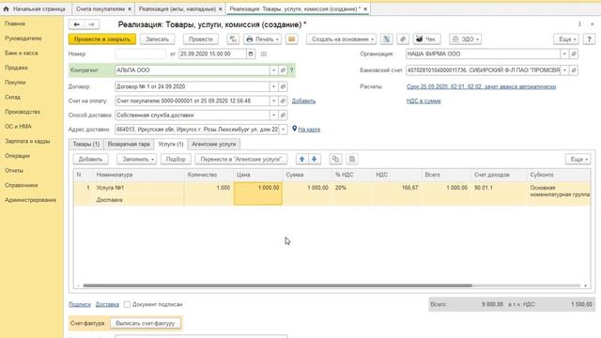601x338 pixels.
Task: Move the table row up with the blue arrow
Action: [302, 159]
